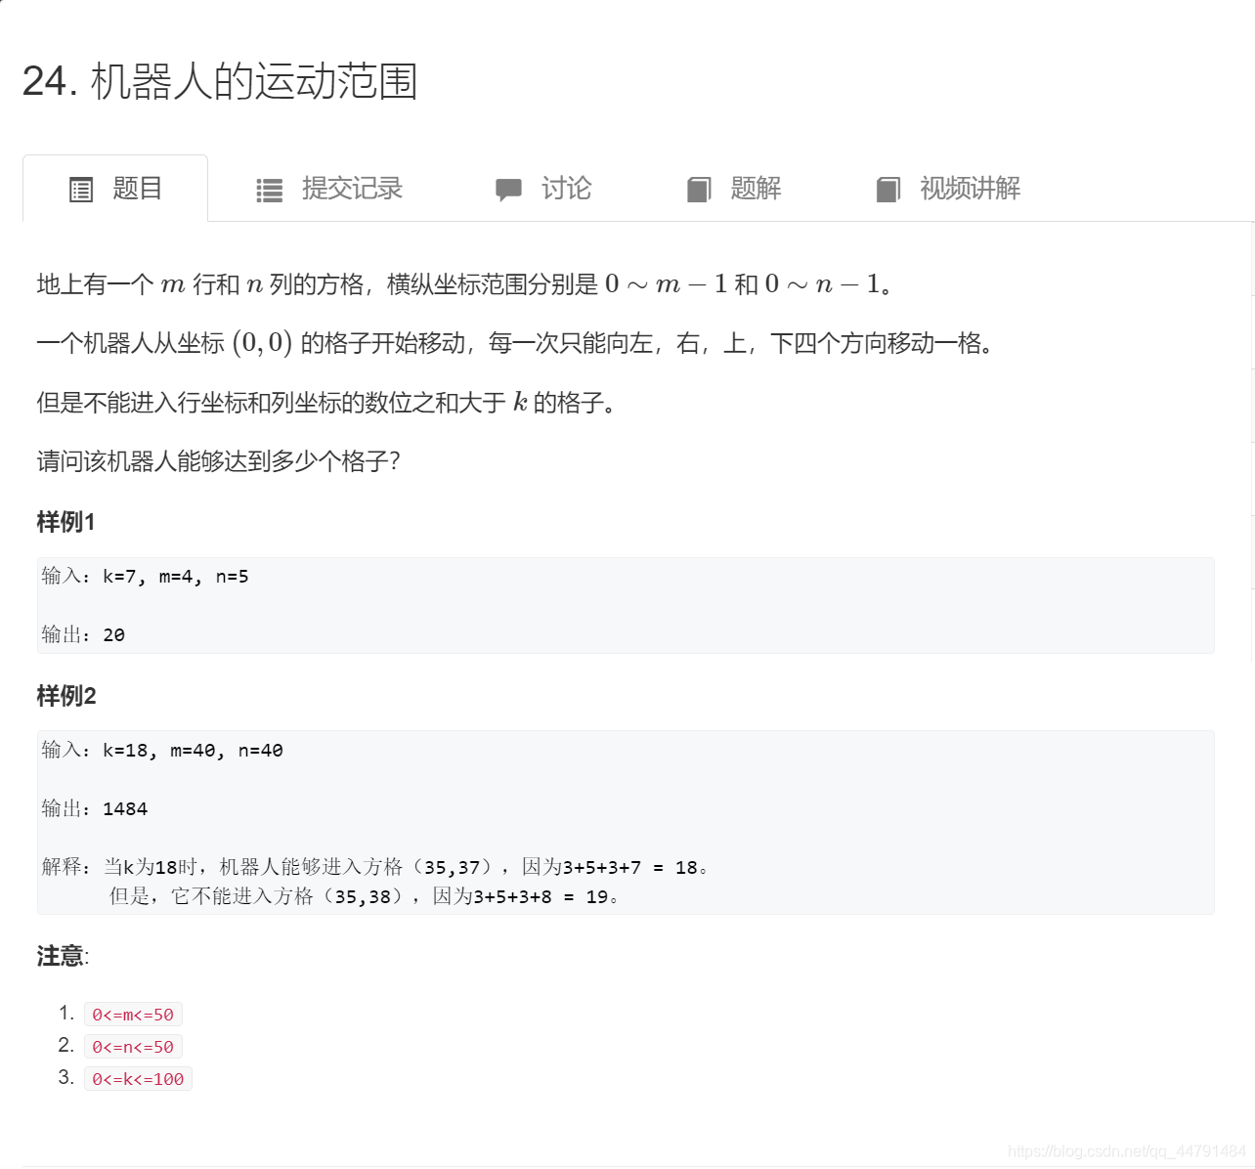The image size is (1255, 1169).
Task: Click the constraint 0<=m<=50
Action: [133, 1015]
